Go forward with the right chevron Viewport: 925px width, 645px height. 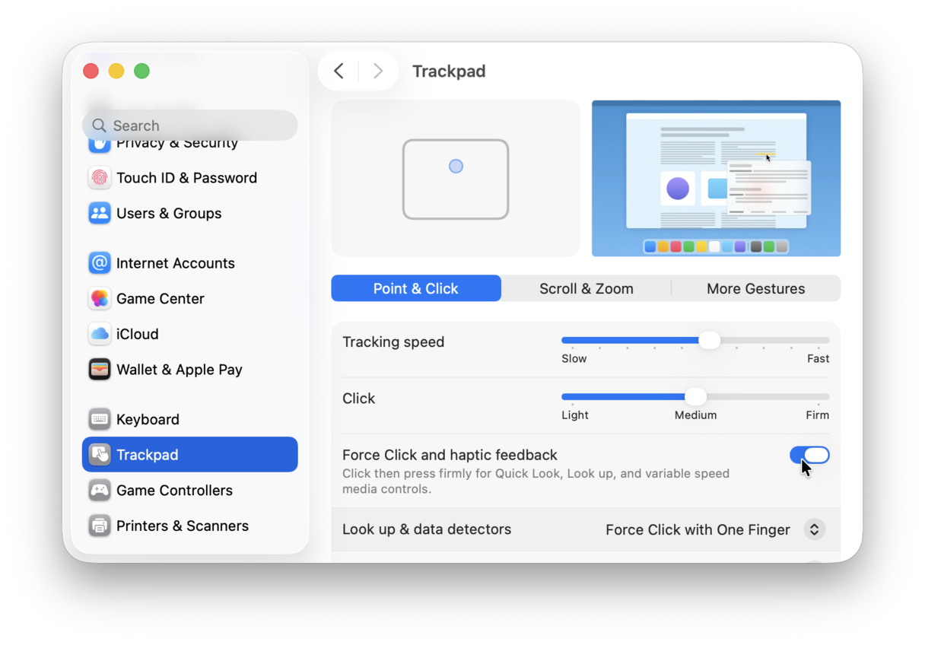(377, 71)
